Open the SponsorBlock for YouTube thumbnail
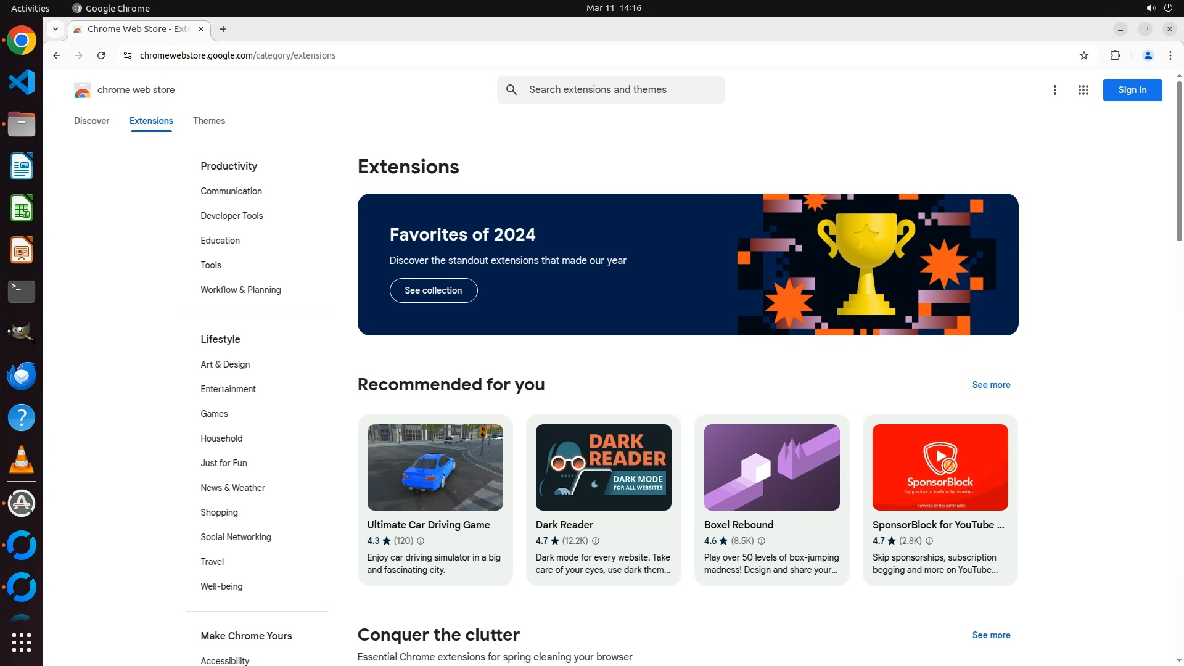1184x666 pixels. click(x=940, y=467)
